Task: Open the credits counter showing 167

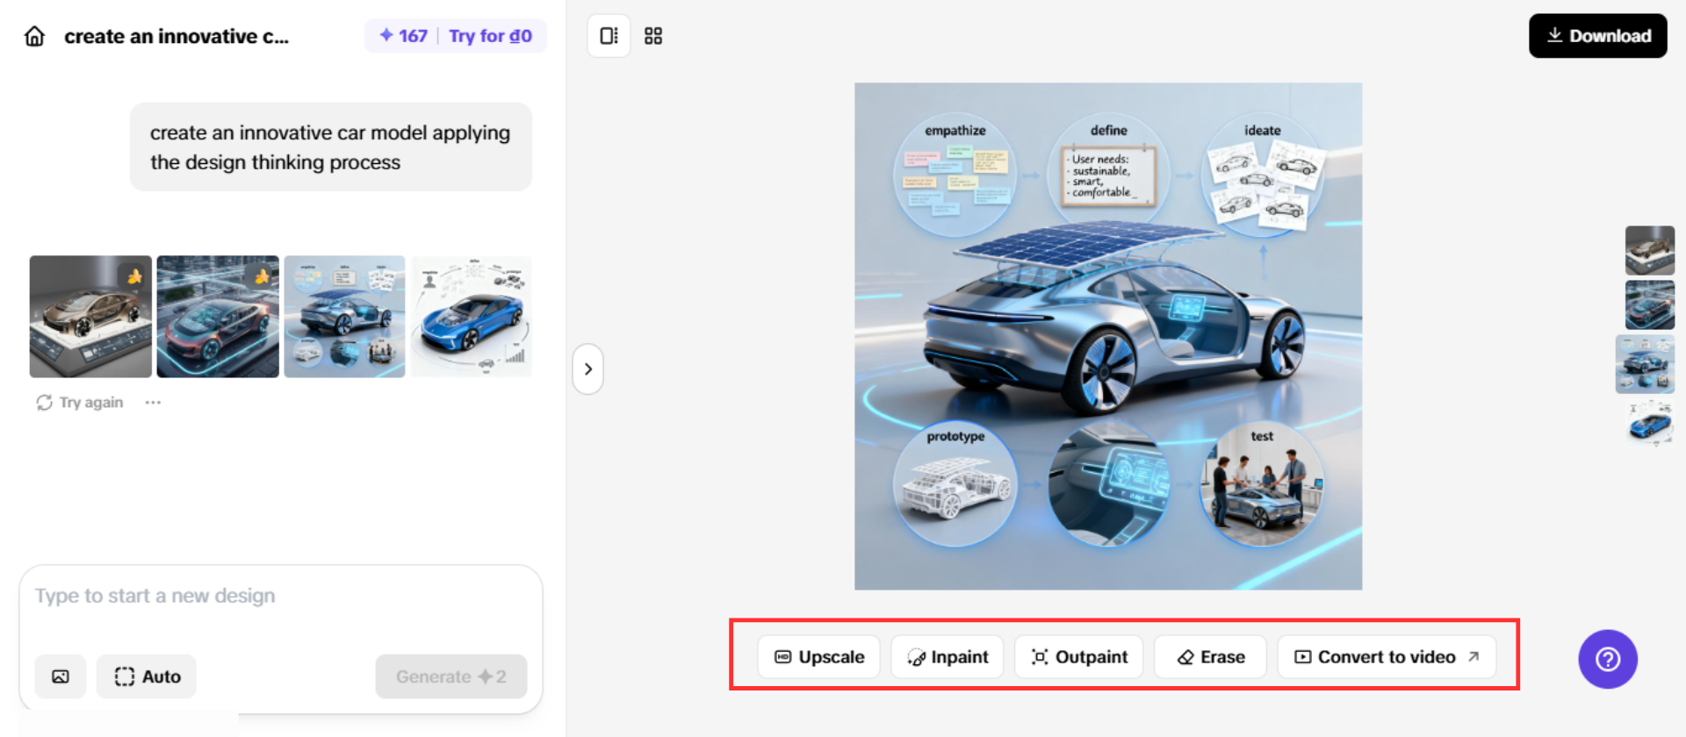Action: click(x=404, y=36)
